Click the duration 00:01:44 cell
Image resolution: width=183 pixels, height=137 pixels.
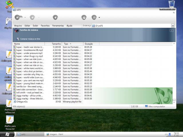pyautogui.click(x=88, y=71)
